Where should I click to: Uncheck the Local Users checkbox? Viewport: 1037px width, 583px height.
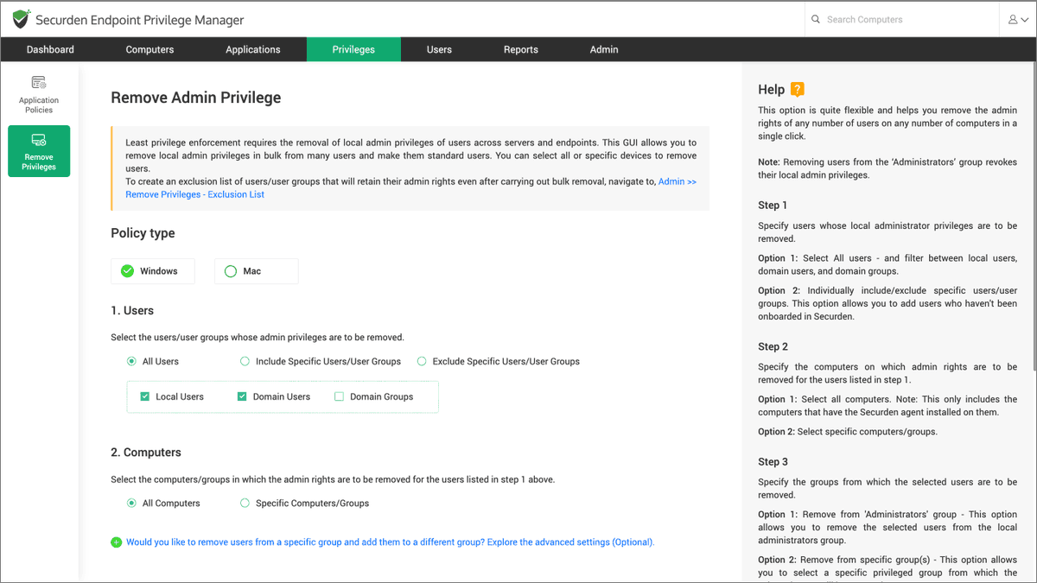(145, 396)
